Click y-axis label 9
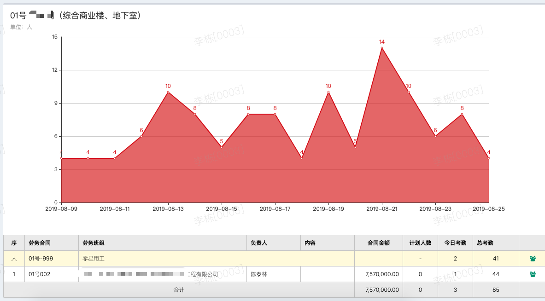 pos(56,103)
